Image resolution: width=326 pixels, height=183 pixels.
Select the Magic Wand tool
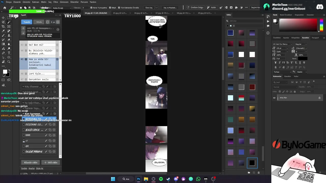pos(9,22)
